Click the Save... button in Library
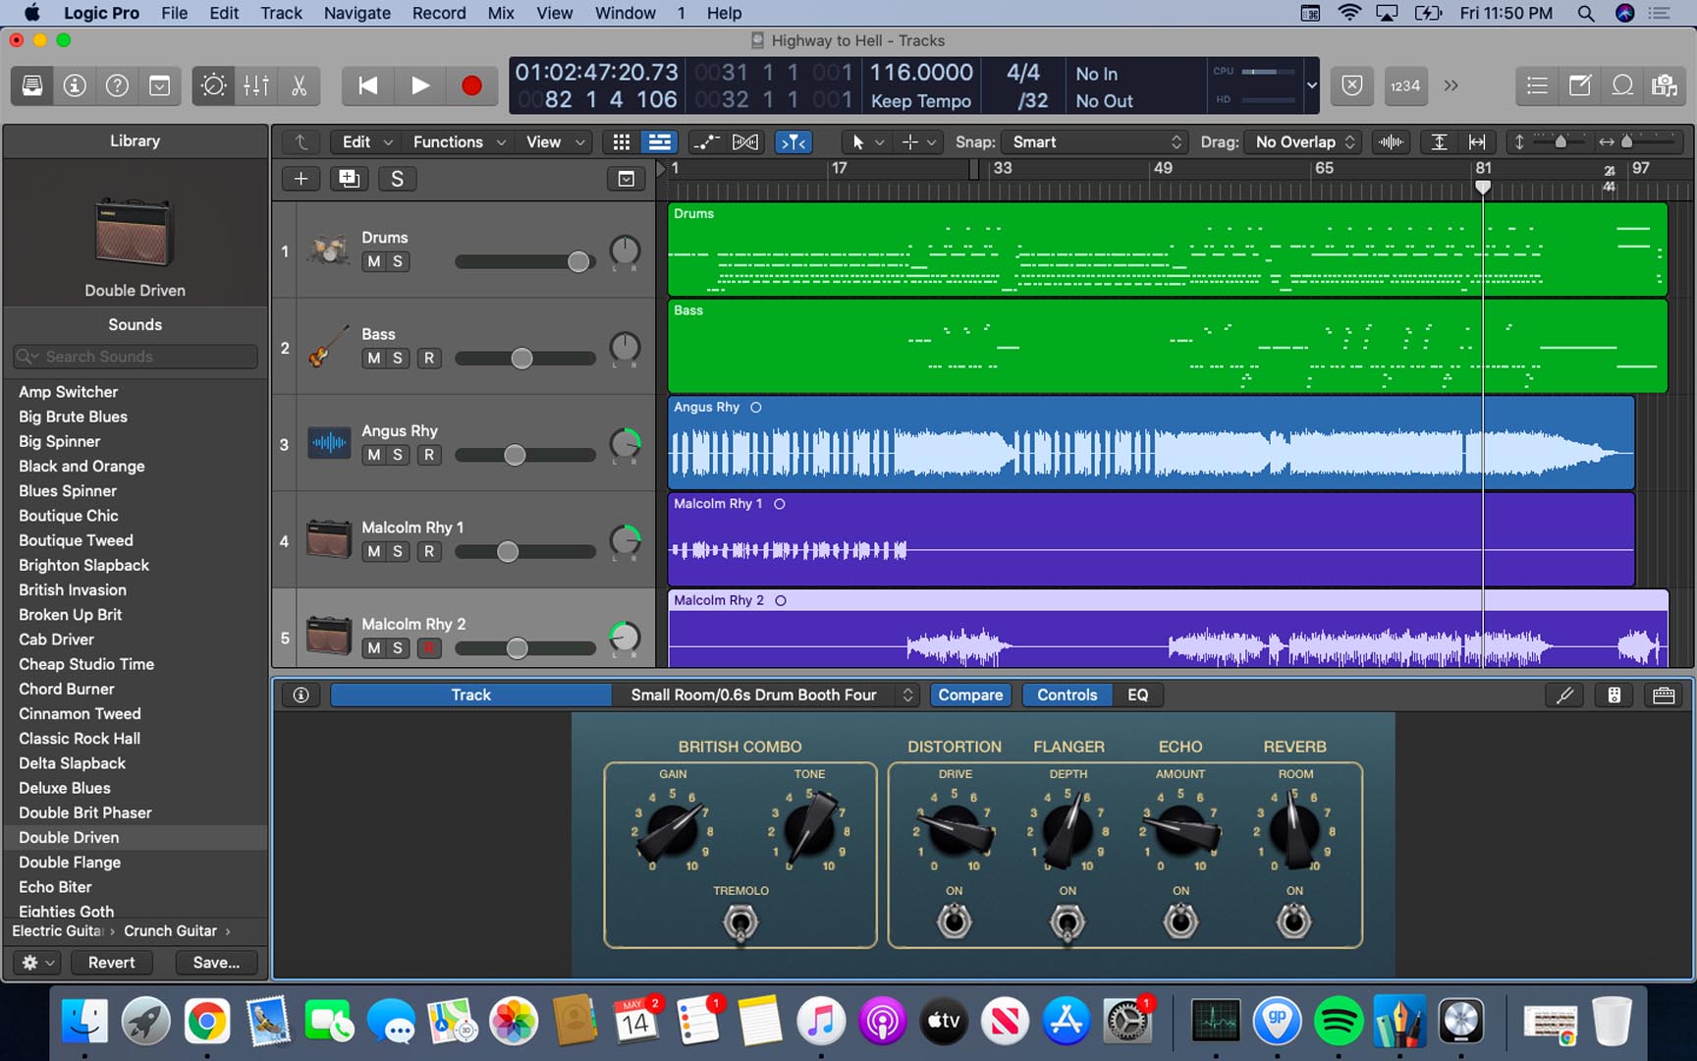 click(x=216, y=963)
